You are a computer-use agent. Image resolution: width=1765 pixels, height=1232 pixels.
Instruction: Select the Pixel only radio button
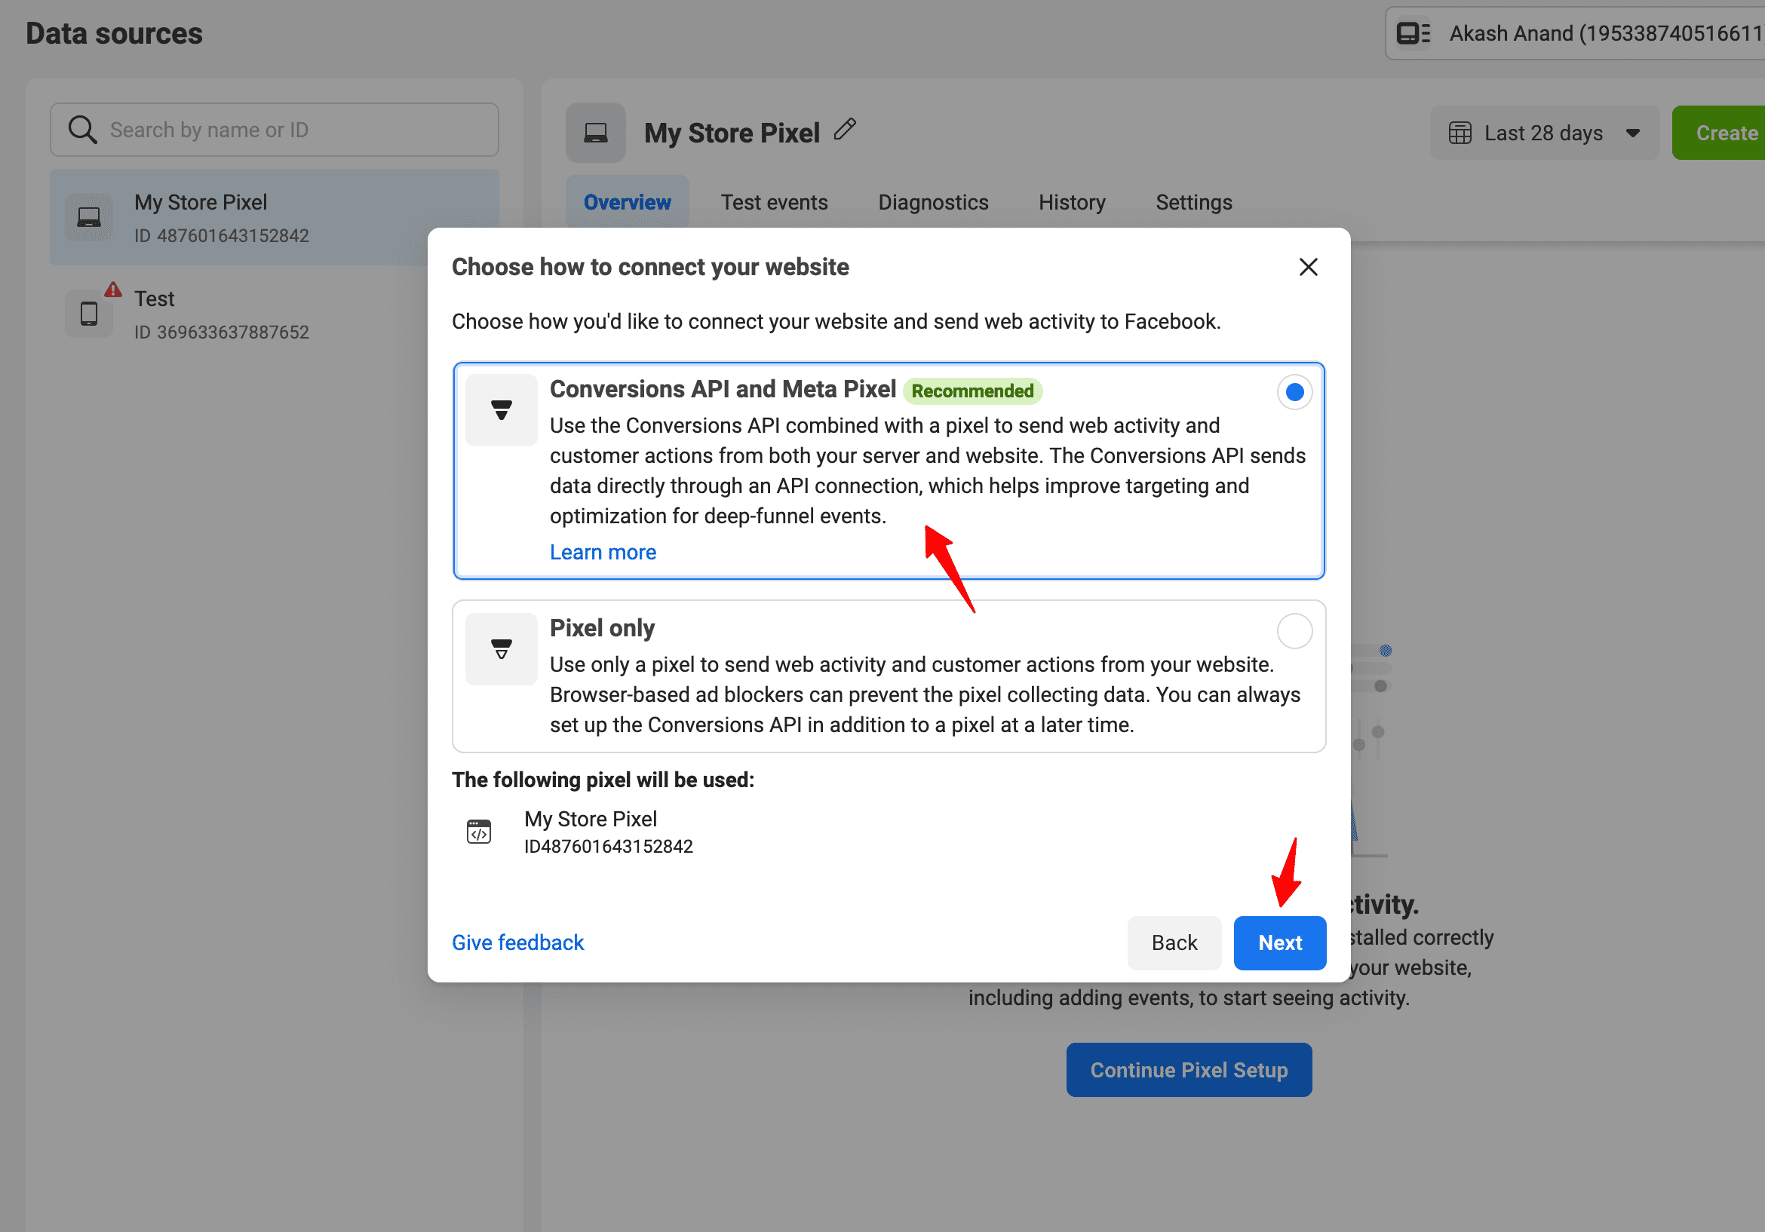1294,630
